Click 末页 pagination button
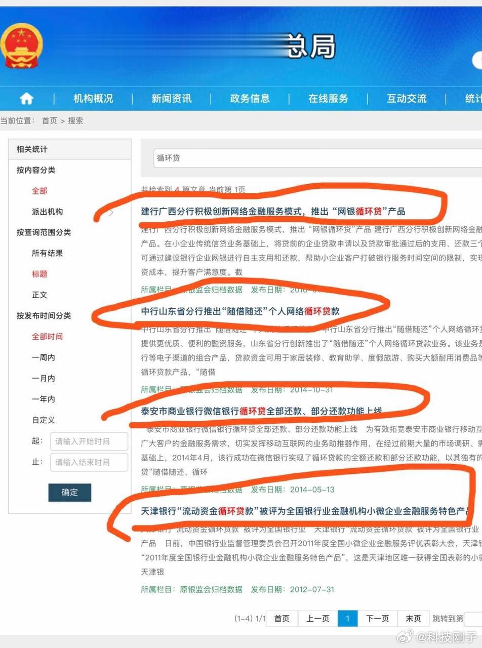 414,619
